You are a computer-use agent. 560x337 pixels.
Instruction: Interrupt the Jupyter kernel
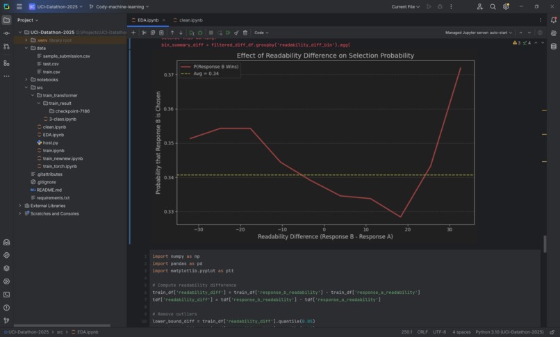pos(211,33)
